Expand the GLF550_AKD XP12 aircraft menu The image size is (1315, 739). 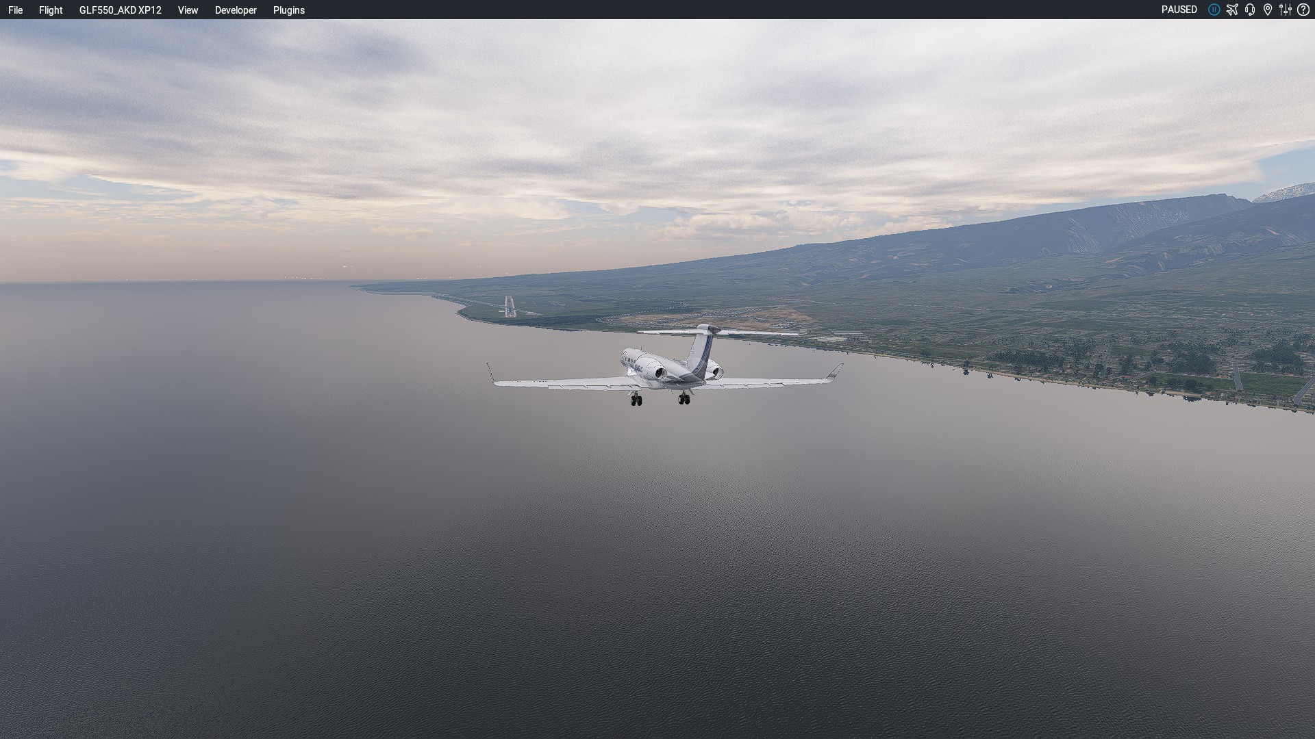120,10
